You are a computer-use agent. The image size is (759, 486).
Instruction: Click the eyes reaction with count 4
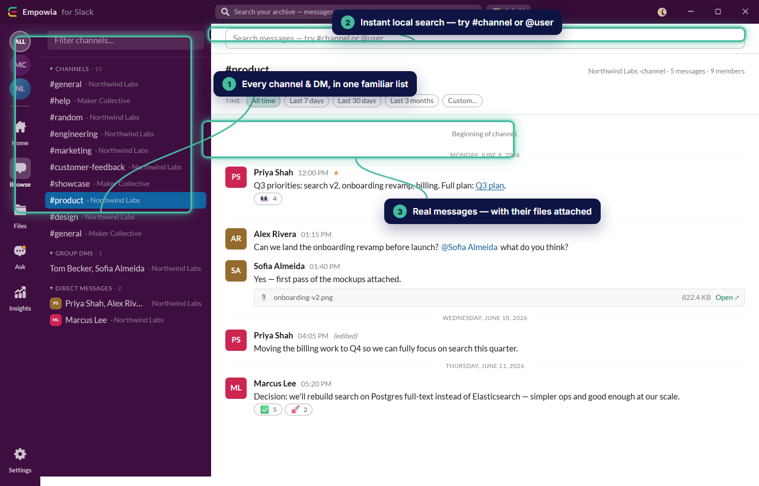coord(268,199)
